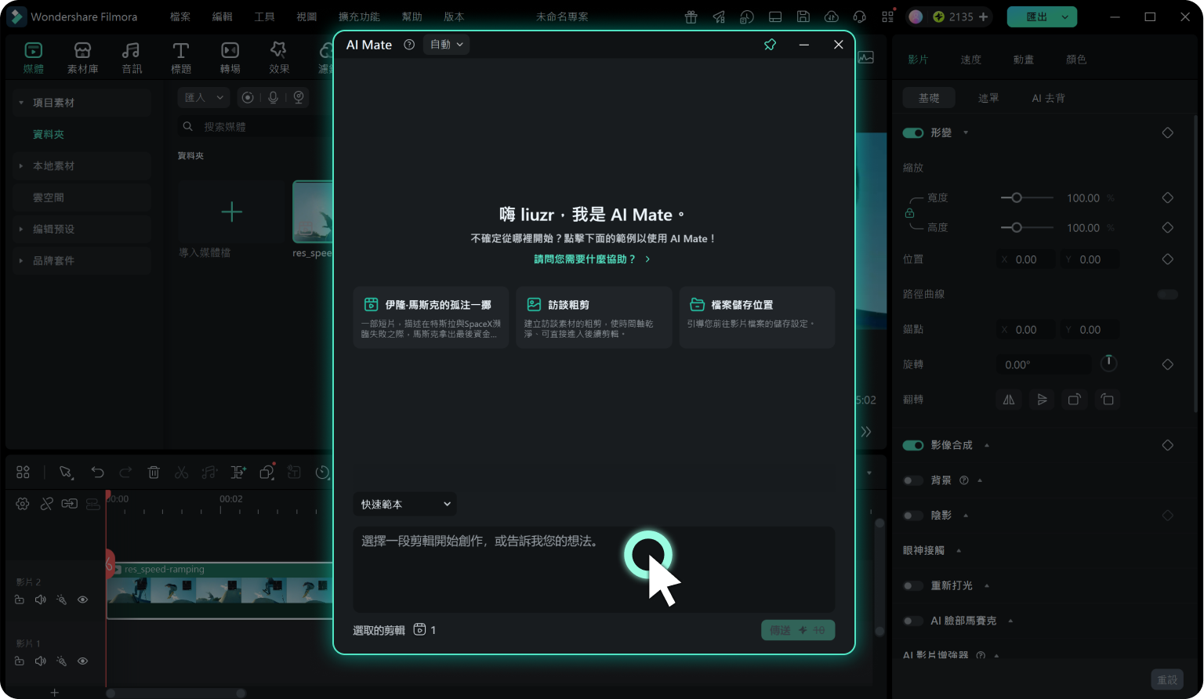Screen dimensions: 1204x699
Task: Open the 轉場 transitions tab icon
Action: 230,50
